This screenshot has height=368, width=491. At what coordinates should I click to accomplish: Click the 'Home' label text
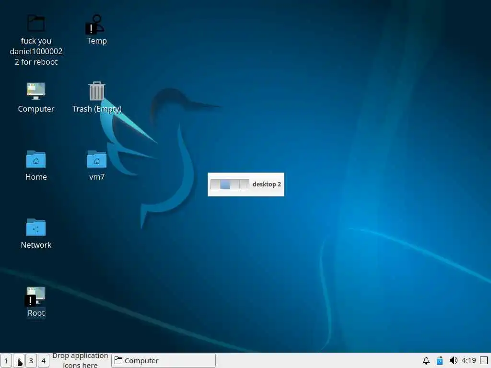pos(36,177)
